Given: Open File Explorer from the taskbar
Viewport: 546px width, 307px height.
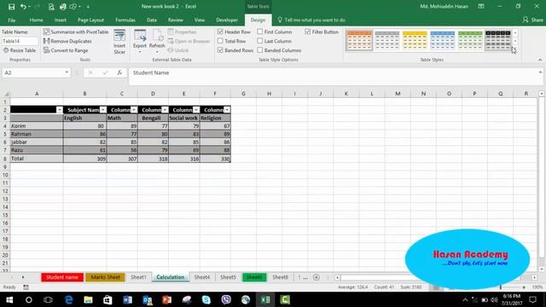Looking at the screenshot, I should pos(88,299).
